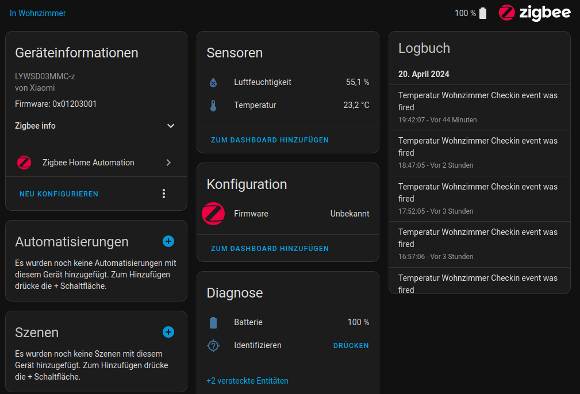Click the add Automatisierungen plus icon
The height and width of the screenshot is (394, 580).
coord(168,241)
